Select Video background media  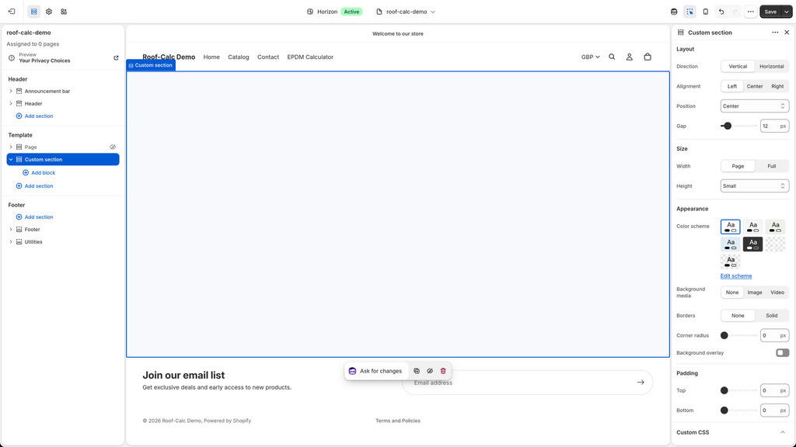[777, 293]
